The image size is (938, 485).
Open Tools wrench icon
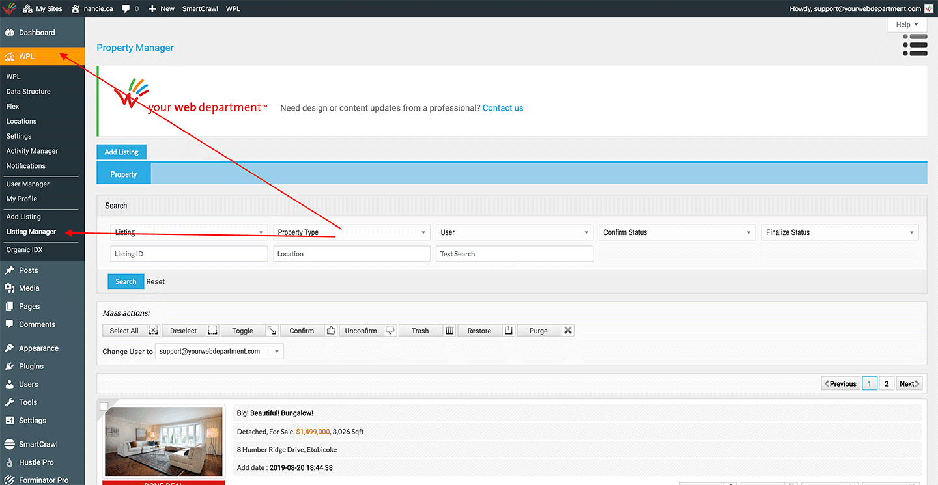tap(9, 402)
